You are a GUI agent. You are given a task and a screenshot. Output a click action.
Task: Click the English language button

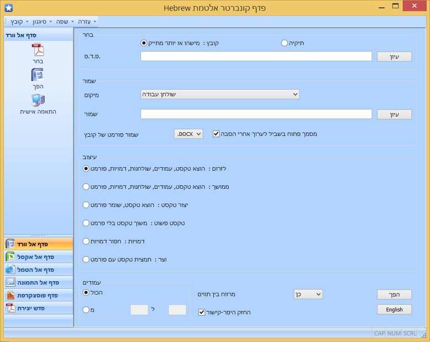tap(394, 310)
